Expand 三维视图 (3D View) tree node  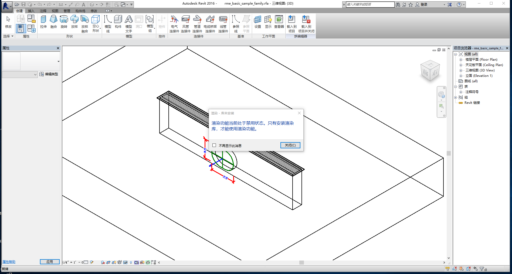click(461, 70)
